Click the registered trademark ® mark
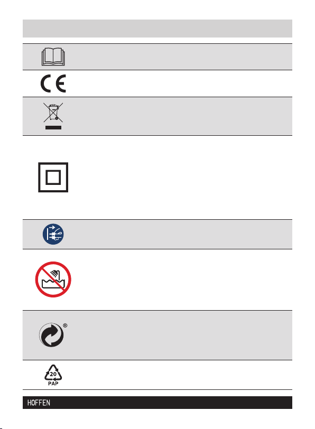315x429 pixels. [65, 325]
